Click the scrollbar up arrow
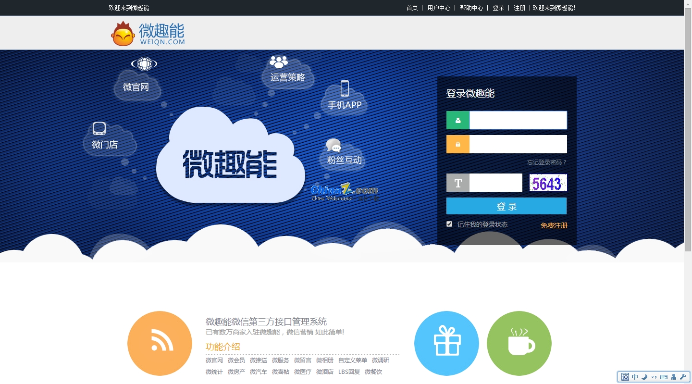Screen dimensions: 692x384 [x=688, y=4]
